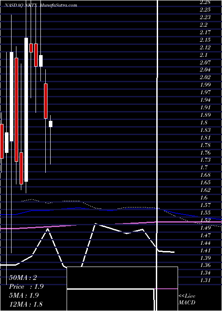Open the MunafaSutra.com watermark link
The width and height of the screenshot is (222, 311).
59,5
